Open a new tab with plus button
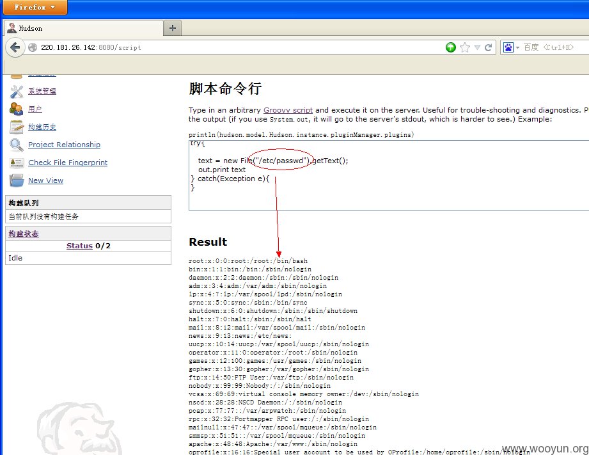The width and height of the screenshot is (589, 455). [x=173, y=28]
